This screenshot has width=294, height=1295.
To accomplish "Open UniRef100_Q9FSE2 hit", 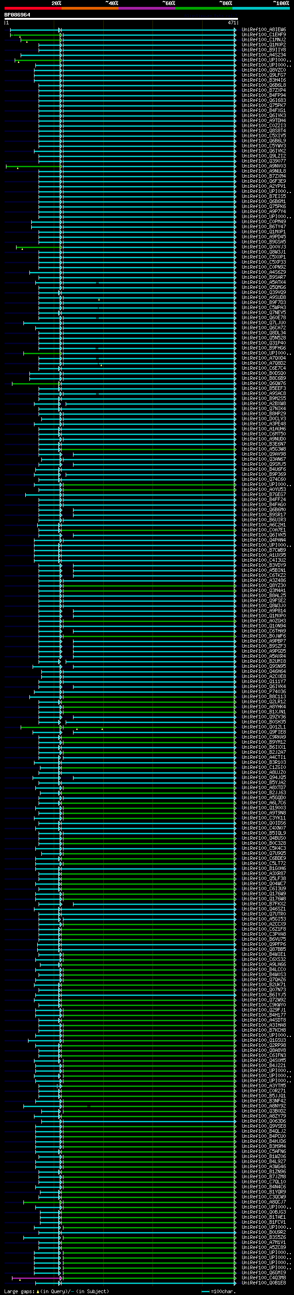I will pos(264,601).
